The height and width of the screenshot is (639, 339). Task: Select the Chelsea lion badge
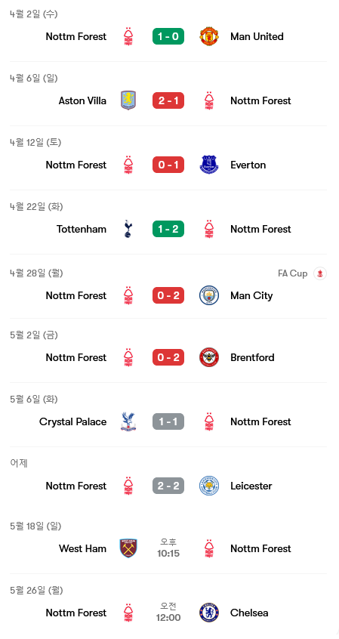pos(209,613)
